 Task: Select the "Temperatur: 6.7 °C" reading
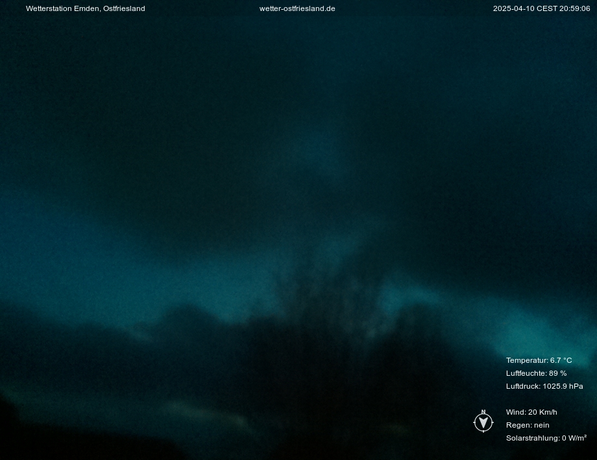coord(539,360)
